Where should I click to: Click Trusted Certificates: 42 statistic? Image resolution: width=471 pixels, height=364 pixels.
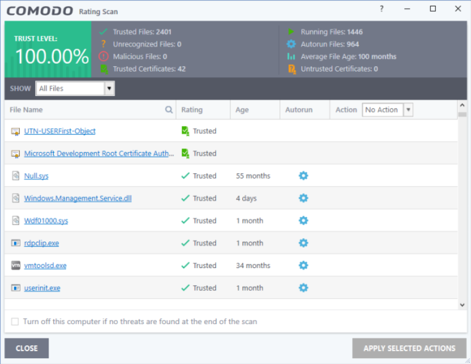pyautogui.click(x=149, y=69)
